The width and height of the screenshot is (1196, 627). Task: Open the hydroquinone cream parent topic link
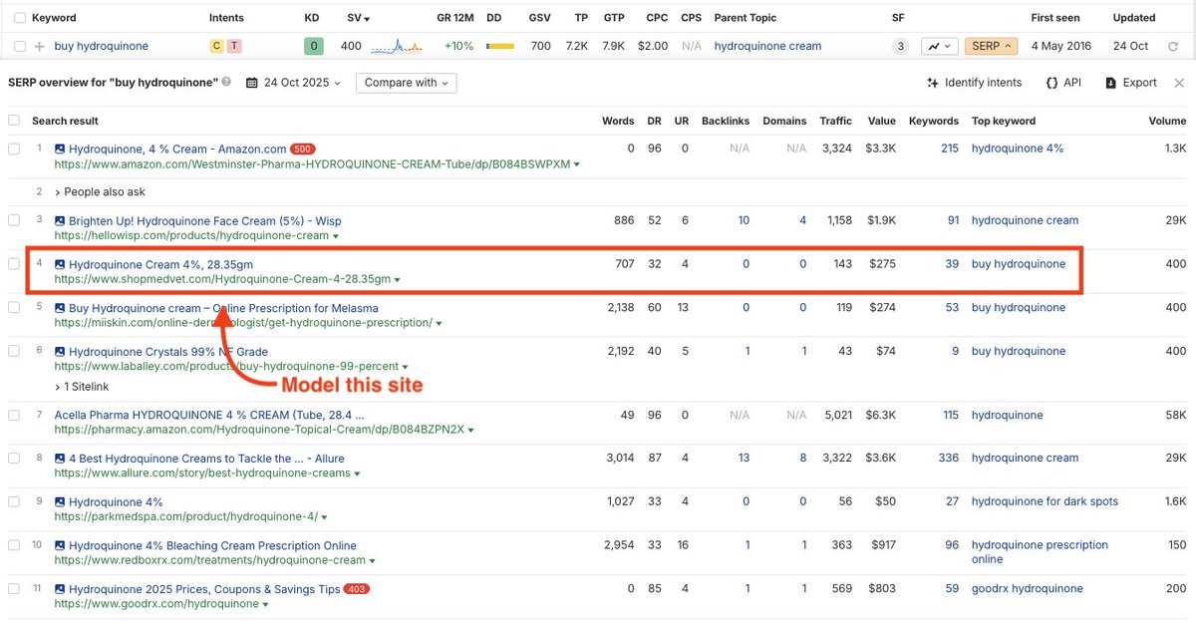pyautogui.click(x=767, y=46)
